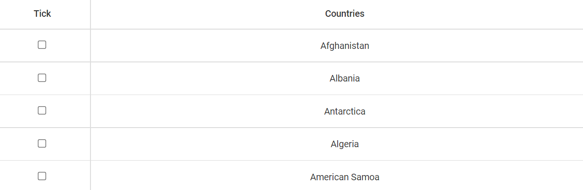Enable the Albania checkbox
Viewport: 583px width, 190px height.
42,78
